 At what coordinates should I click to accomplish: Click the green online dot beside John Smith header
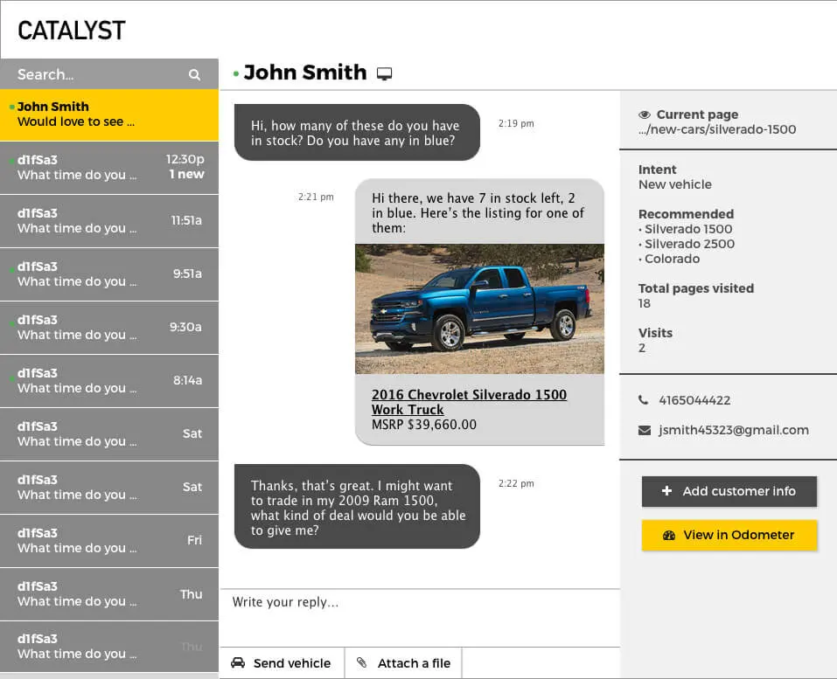coord(236,73)
